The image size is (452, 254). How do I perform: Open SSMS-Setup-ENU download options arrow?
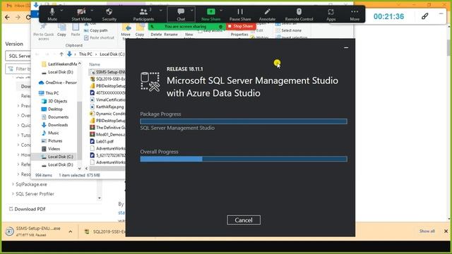coord(71,231)
